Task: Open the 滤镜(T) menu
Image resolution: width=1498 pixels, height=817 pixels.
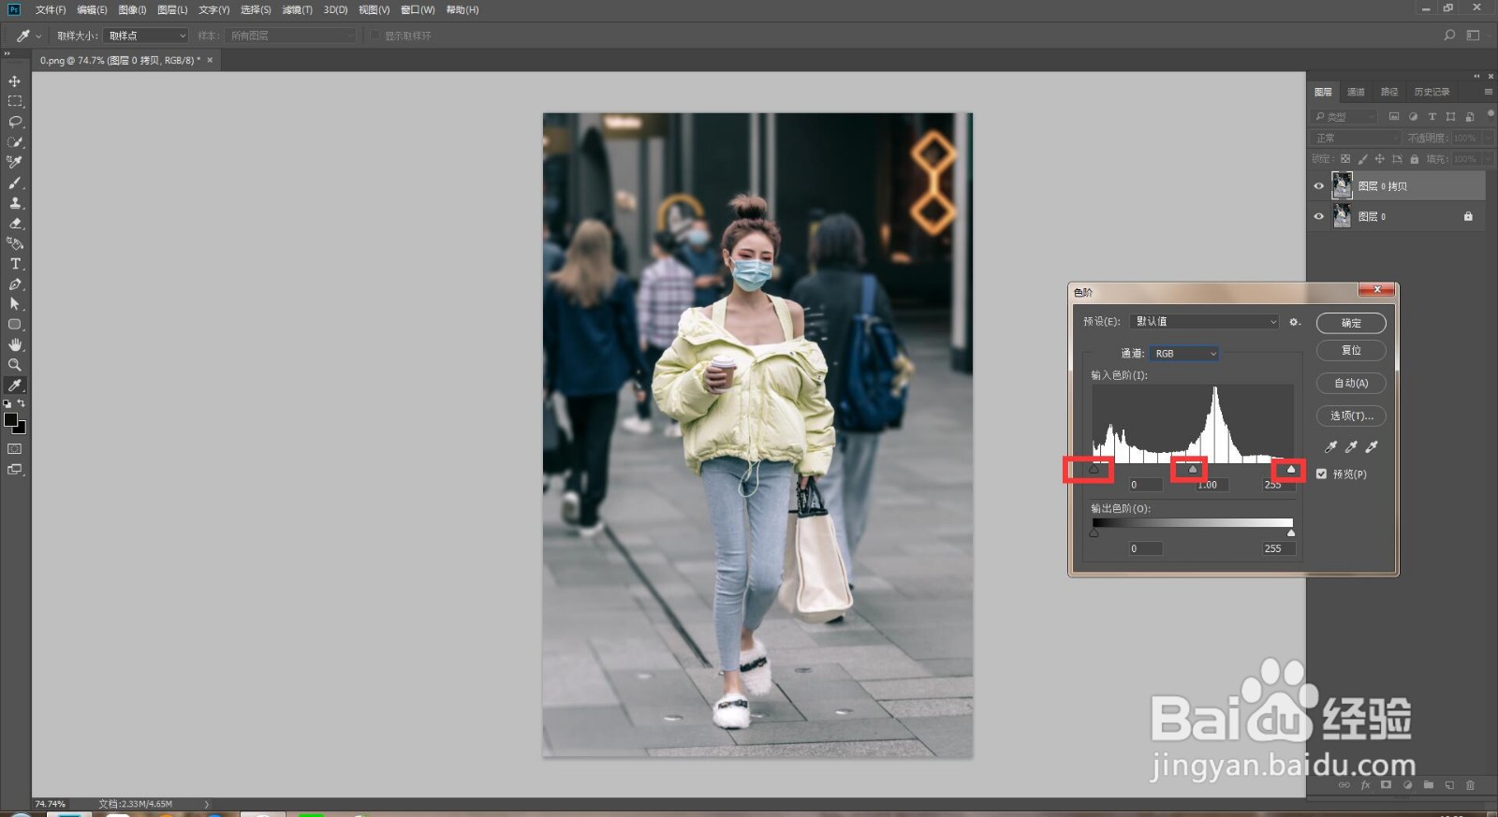Action: click(x=297, y=9)
